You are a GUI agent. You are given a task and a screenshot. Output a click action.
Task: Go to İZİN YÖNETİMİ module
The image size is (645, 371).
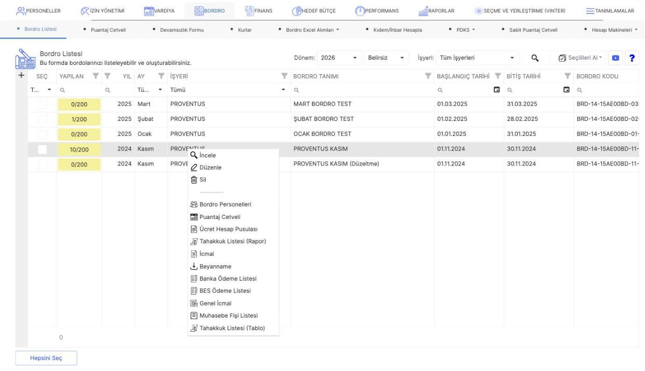102,11
